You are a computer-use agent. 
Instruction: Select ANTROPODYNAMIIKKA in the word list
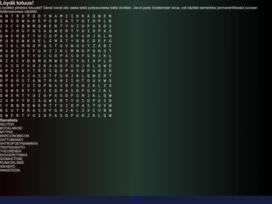19,143
